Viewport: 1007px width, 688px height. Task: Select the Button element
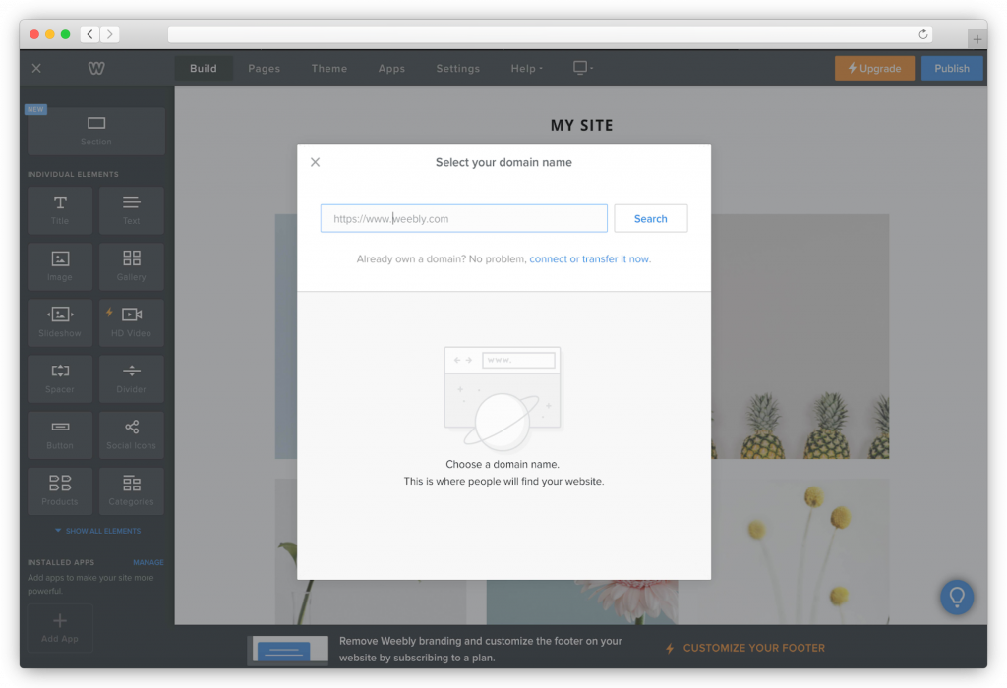point(60,435)
